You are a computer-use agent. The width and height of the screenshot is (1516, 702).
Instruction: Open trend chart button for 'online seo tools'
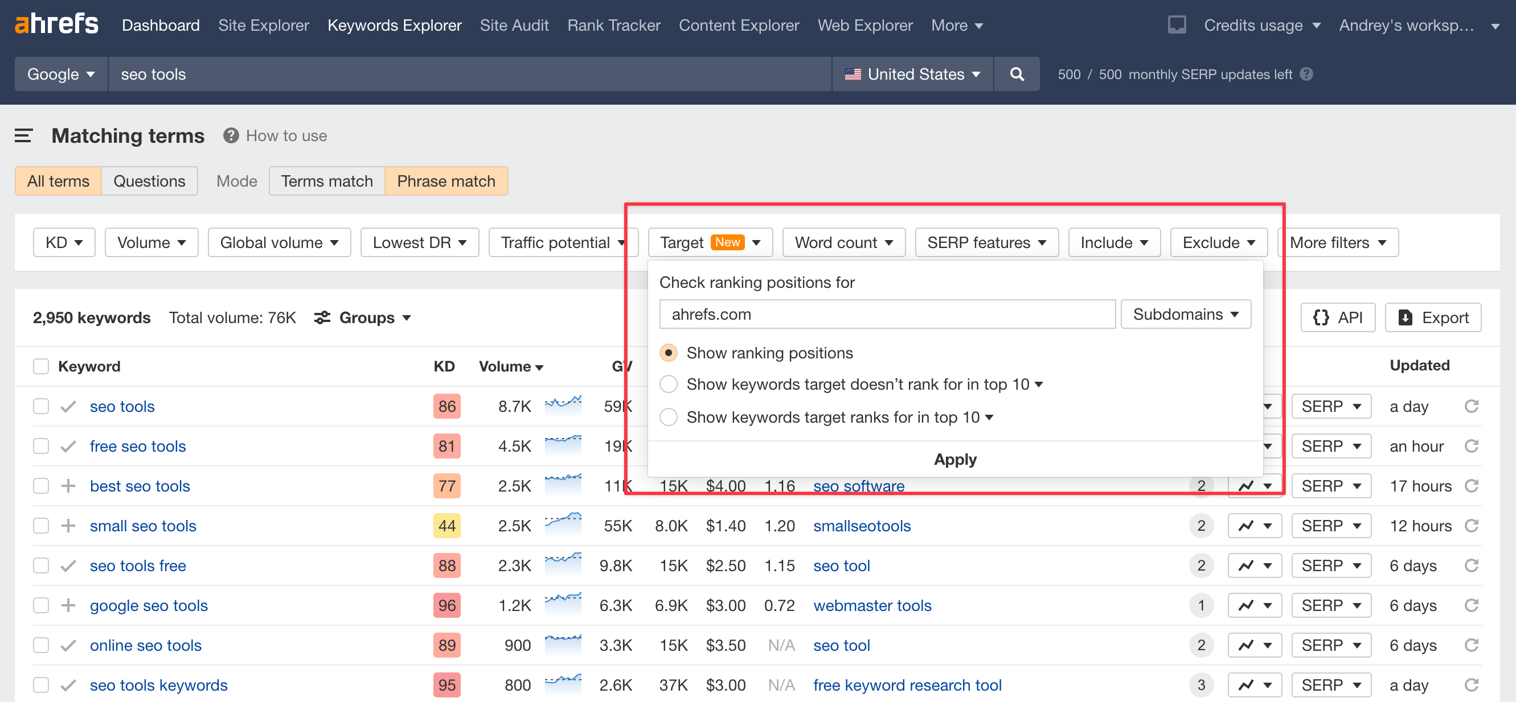pyautogui.click(x=1255, y=645)
